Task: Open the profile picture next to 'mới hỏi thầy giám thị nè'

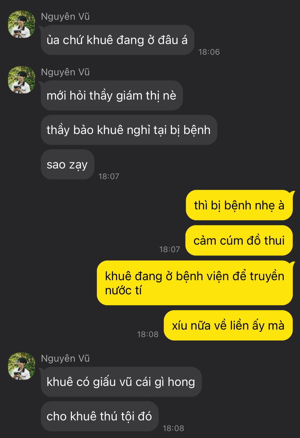Action: tap(22, 80)
